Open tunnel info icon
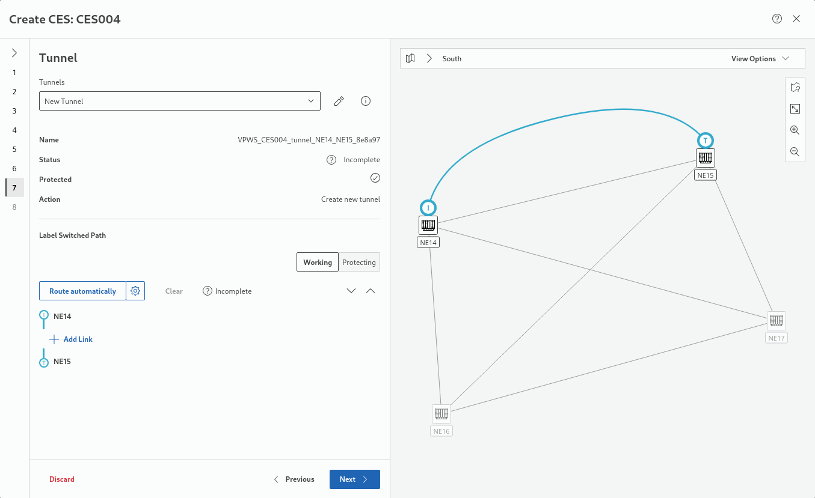The width and height of the screenshot is (815, 498). point(365,101)
